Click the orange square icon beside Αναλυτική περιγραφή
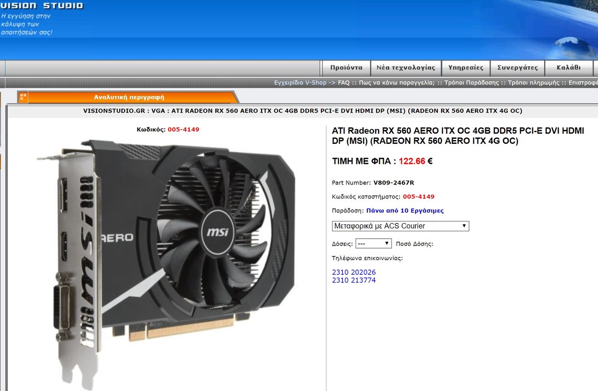Screen dimensions: 598x391 pyautogui.click(x=23, y=97)
